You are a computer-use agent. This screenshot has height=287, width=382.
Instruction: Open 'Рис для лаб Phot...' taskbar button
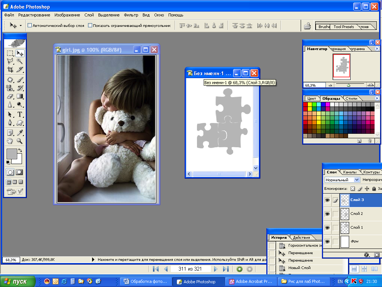[x=304, y=281]
